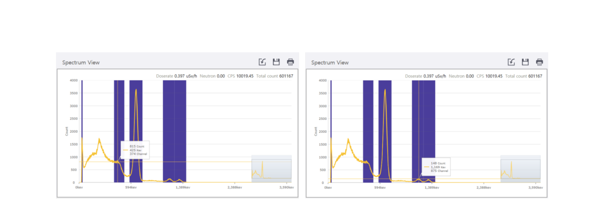Click Doserate 0.397 uSv/h in left panel
Screen dimensions: 613x204
177,76
